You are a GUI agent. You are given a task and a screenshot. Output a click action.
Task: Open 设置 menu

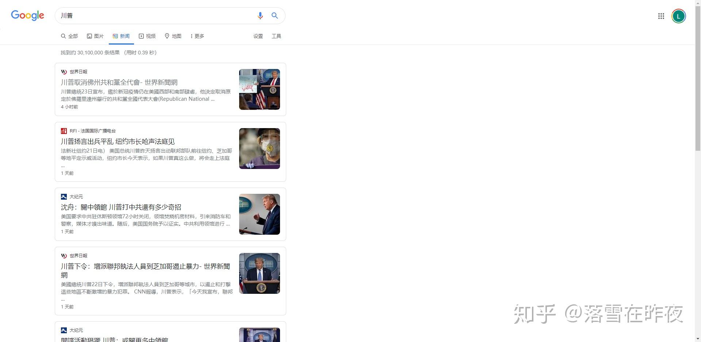[258, 36]
